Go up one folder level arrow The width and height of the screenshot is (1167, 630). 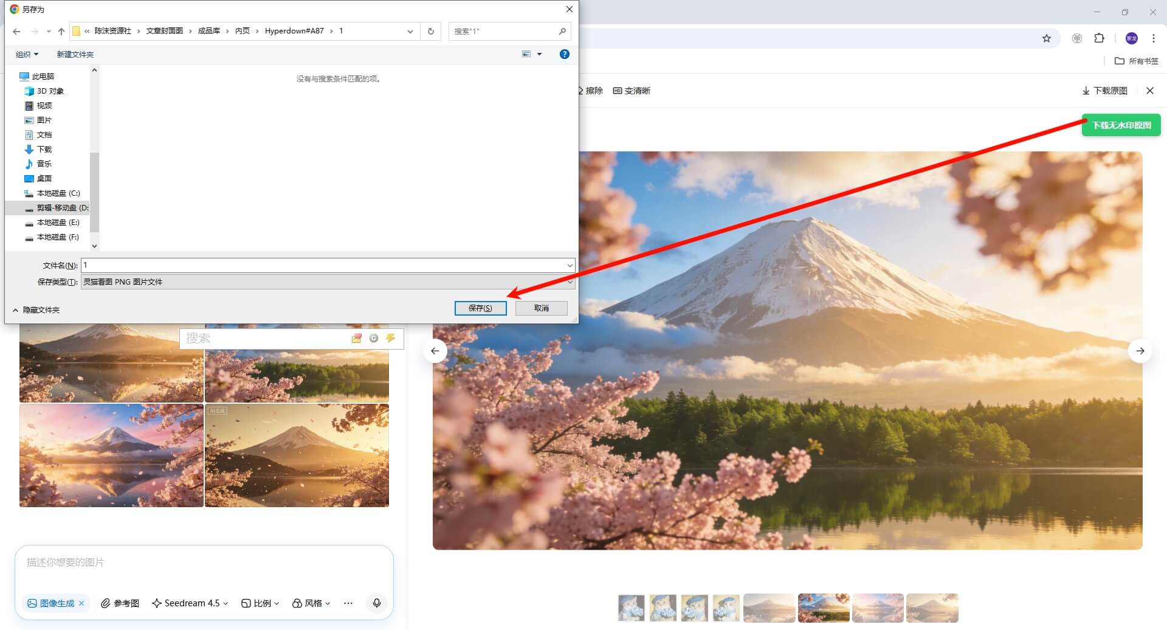(61, 31)
